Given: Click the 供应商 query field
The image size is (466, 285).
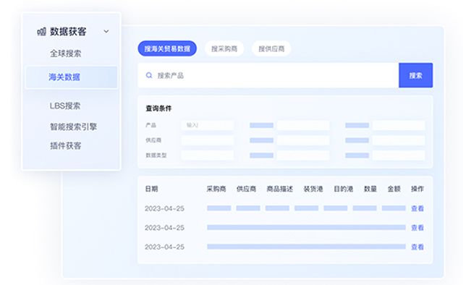Looking at the screenshot, I should 208,140.
